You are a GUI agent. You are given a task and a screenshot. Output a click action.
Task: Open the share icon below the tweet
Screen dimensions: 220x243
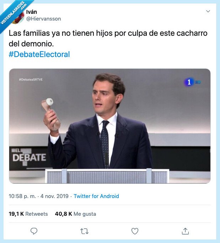[x=185, y=231]
